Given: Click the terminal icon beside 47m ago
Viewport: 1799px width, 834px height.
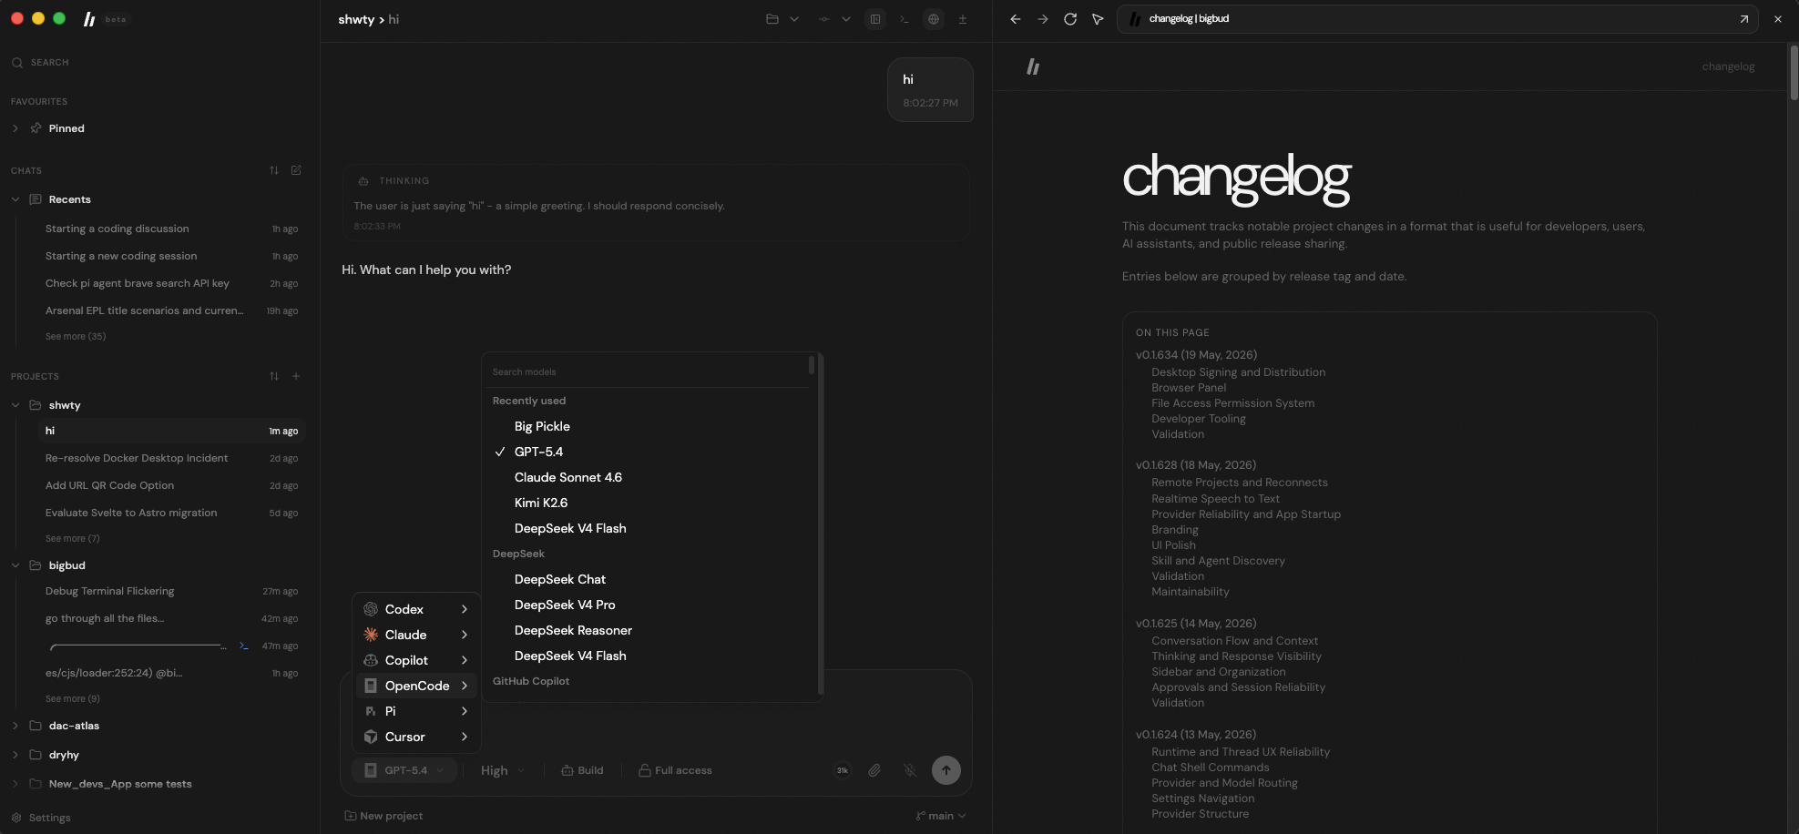Looking at the screenshot, I should [244, 646].
